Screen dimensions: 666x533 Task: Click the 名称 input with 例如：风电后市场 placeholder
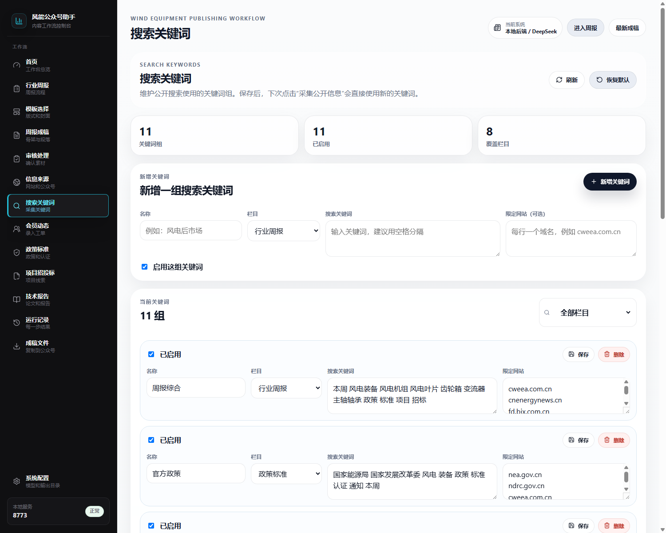(x=191, y=231)
